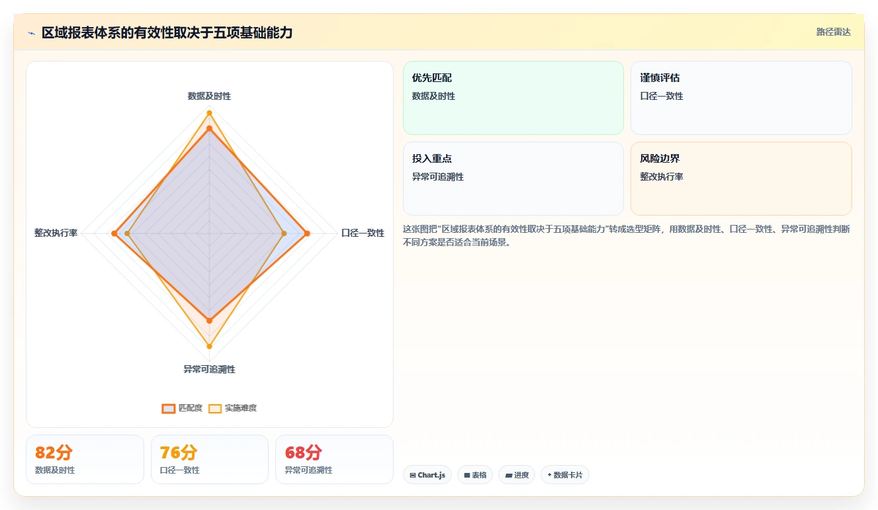
Task: Click the lightning icon beside the card title
Action: [31, 32]
